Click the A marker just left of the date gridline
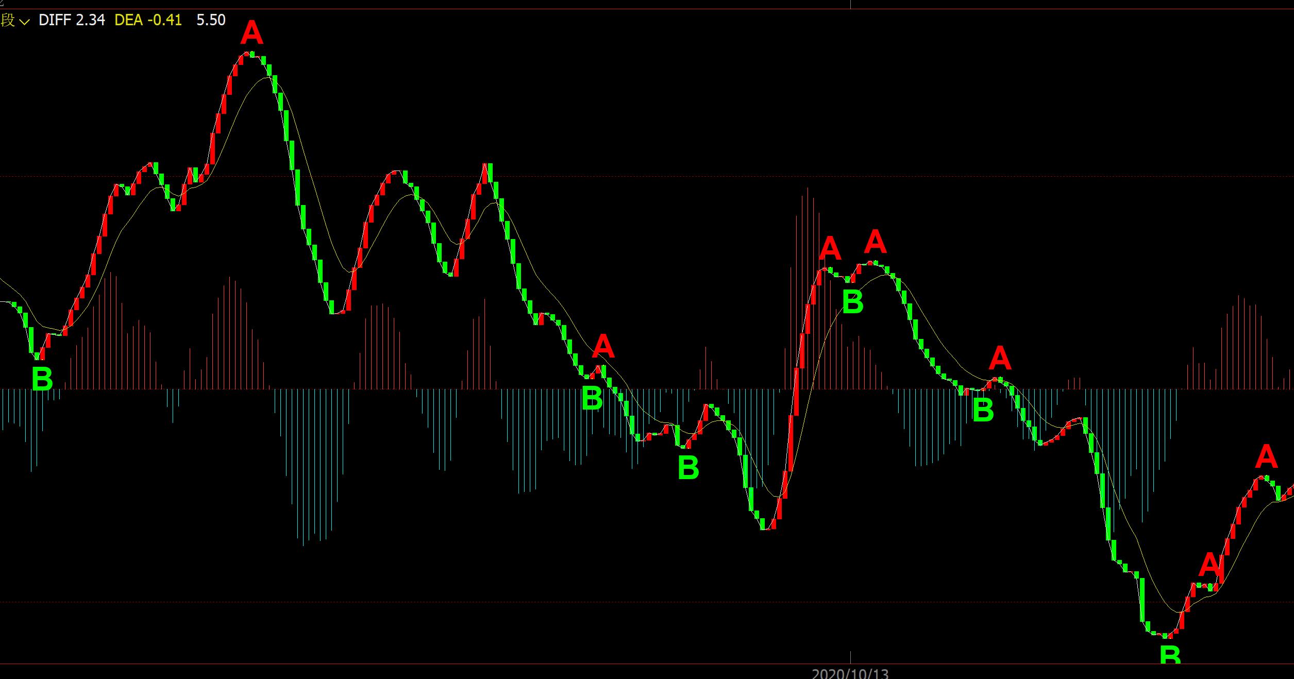This screenshot has height=679, width=1294. (830, 249)
